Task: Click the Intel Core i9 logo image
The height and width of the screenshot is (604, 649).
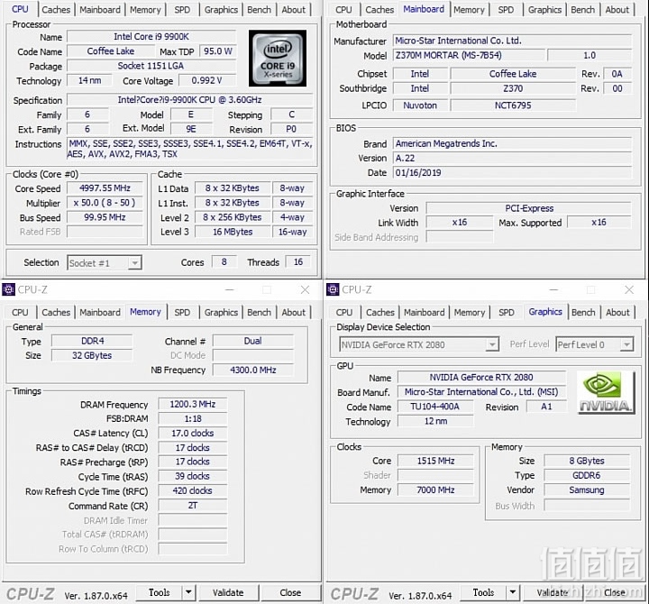Action: pyautogui.click(x=278, y=58)
